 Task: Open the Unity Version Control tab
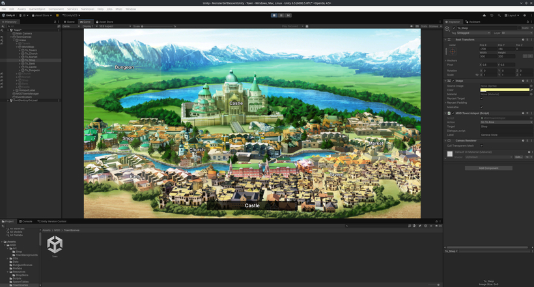[x=51, y=221]
